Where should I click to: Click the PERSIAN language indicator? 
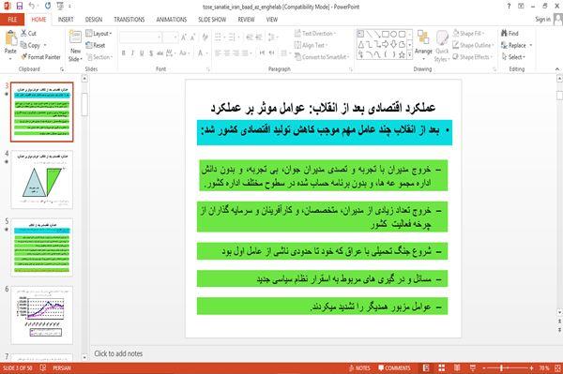62,367
